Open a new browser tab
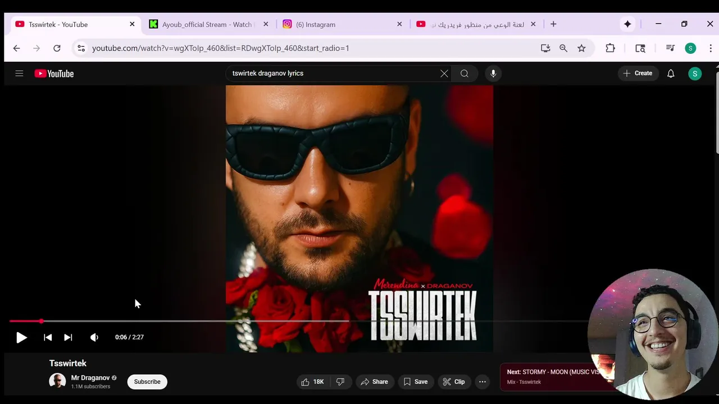This screenshot has height=404, width=719. pos(553,24)
